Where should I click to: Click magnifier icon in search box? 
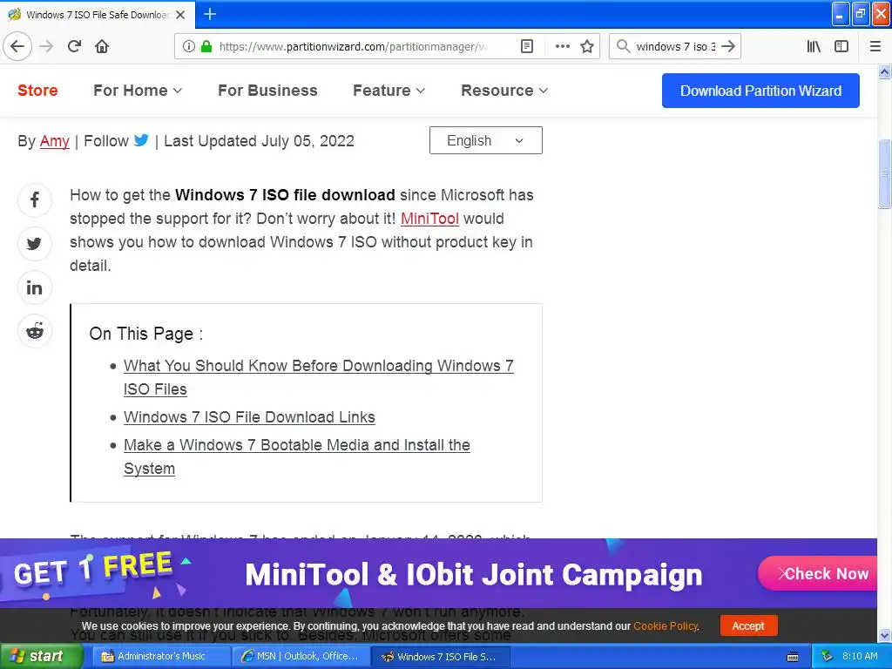coord(624,46)
